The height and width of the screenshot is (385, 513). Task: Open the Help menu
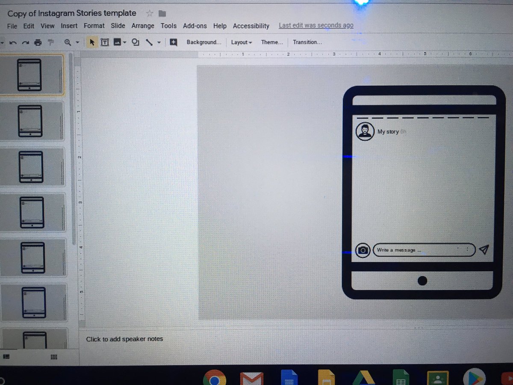[x=220, y=26]
